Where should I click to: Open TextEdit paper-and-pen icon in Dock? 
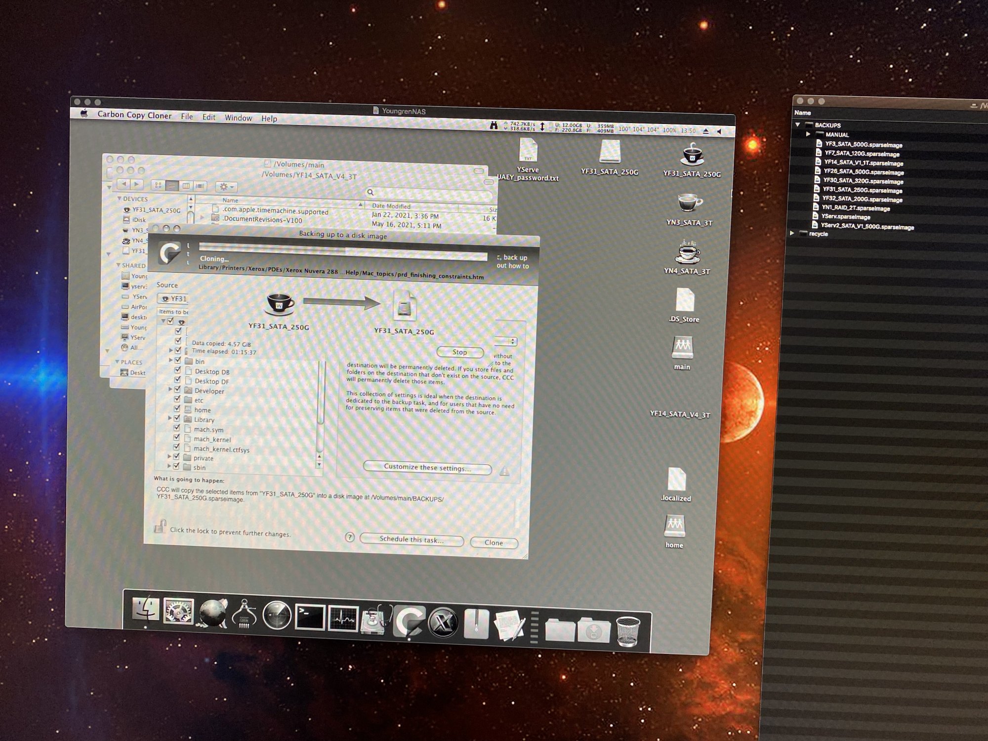click(x=509, y=625)
